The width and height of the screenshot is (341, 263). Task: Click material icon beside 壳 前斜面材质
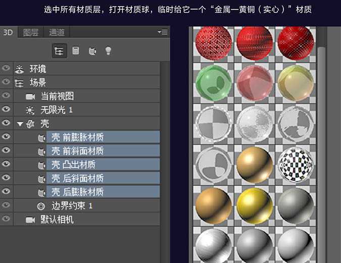[41, 151]
